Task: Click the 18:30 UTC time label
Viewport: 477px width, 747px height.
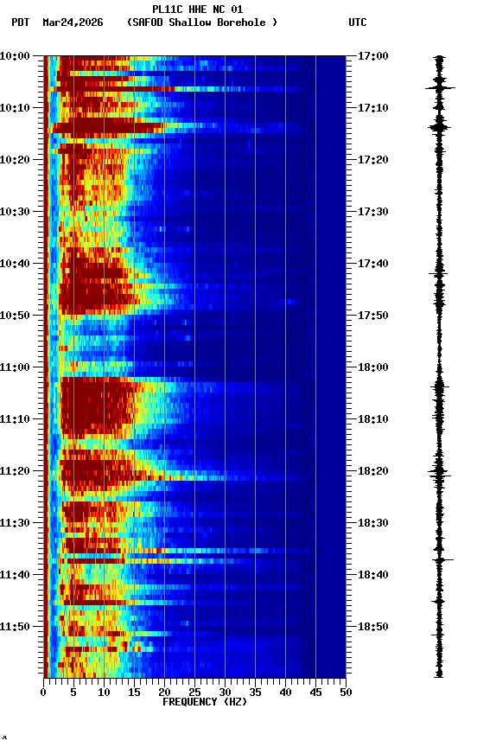Action: click(373, 524)
